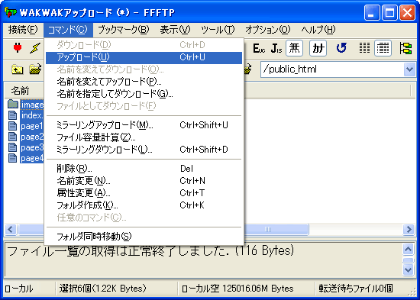The width and height of the screenshot is (420, 300).
Task: Select the page3 file row
Action: point(26,147)
